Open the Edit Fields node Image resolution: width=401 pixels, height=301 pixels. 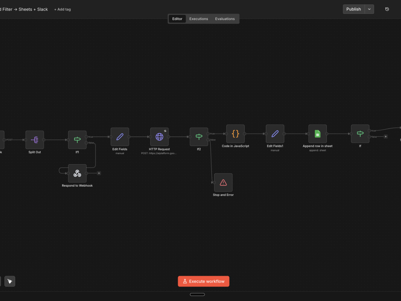(119, 137)
